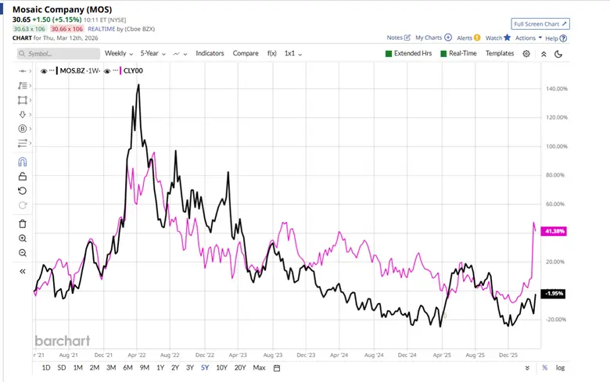Open the f(x) expressions menu
Image resolution: width=610 pixels, height=382 pixels.
(x=272, y=53)
